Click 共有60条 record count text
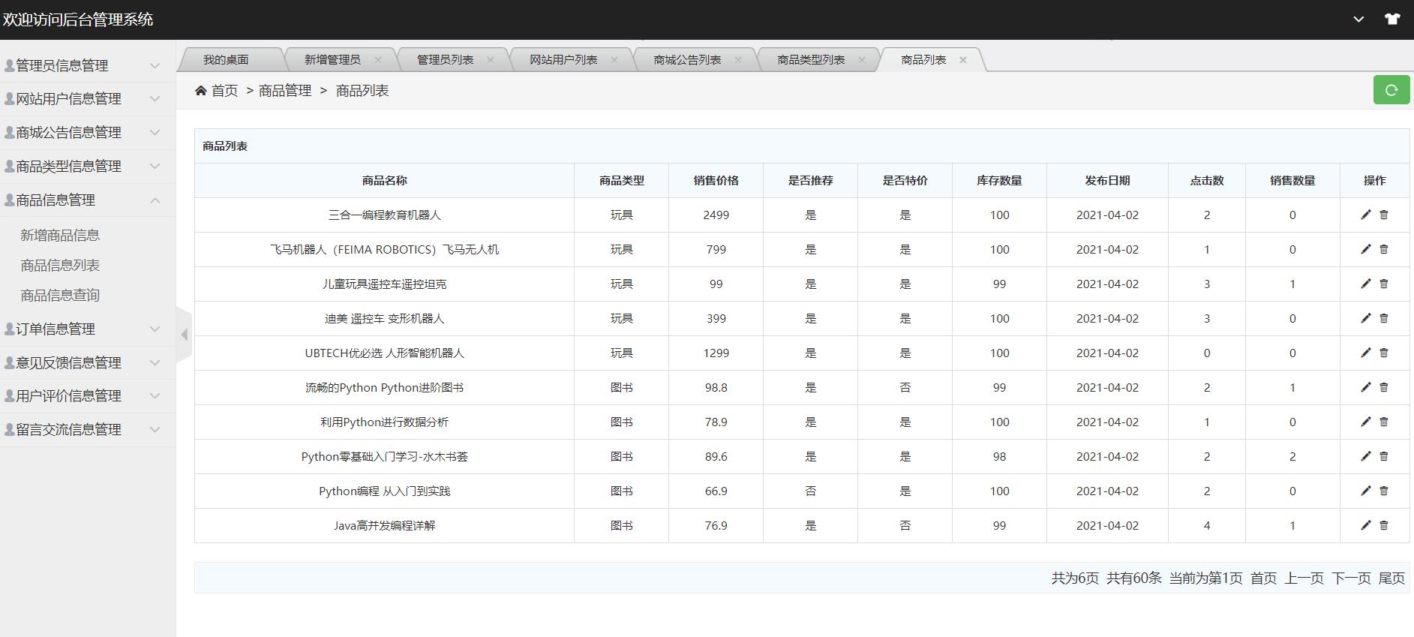 coord(1133,578)
